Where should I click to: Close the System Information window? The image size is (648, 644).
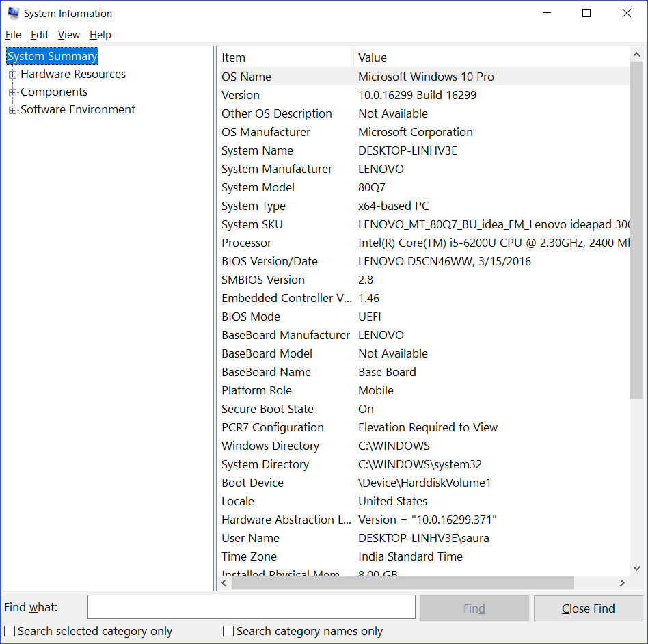coord(627,13)
